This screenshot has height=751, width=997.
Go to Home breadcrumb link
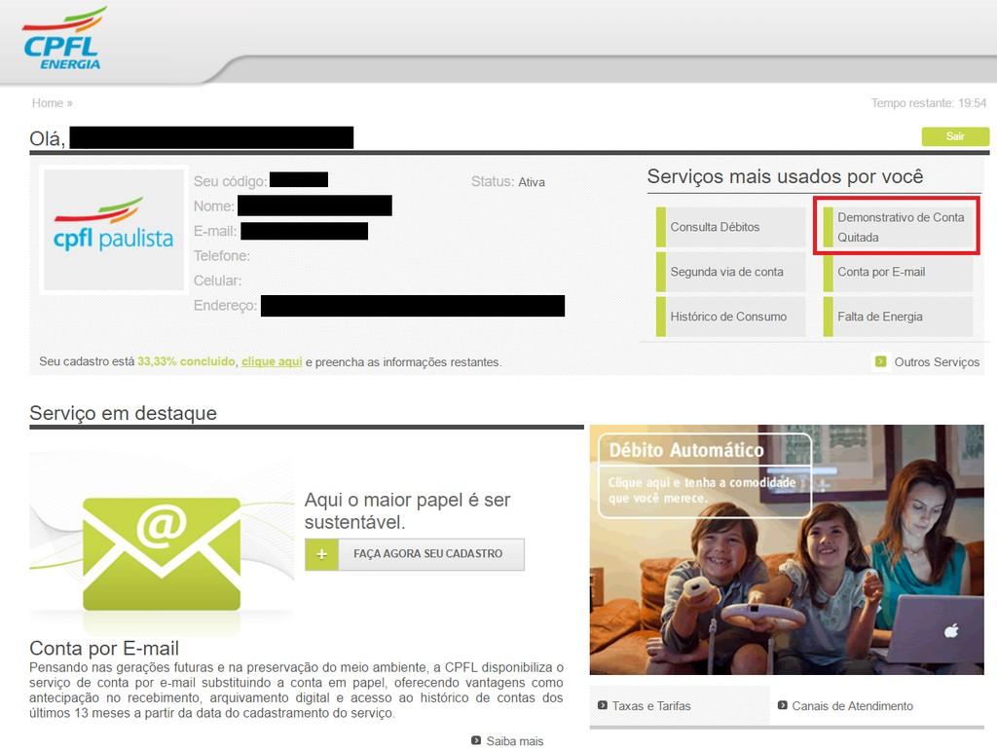(x=48, y=103)
